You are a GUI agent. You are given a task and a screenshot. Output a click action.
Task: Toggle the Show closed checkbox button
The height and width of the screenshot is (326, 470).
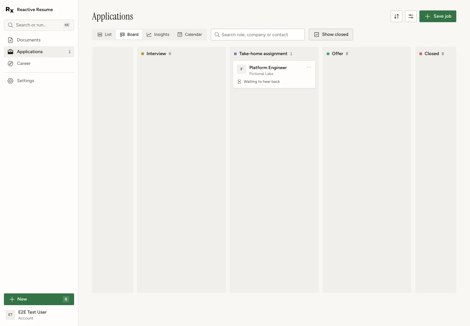coord(331,35)
